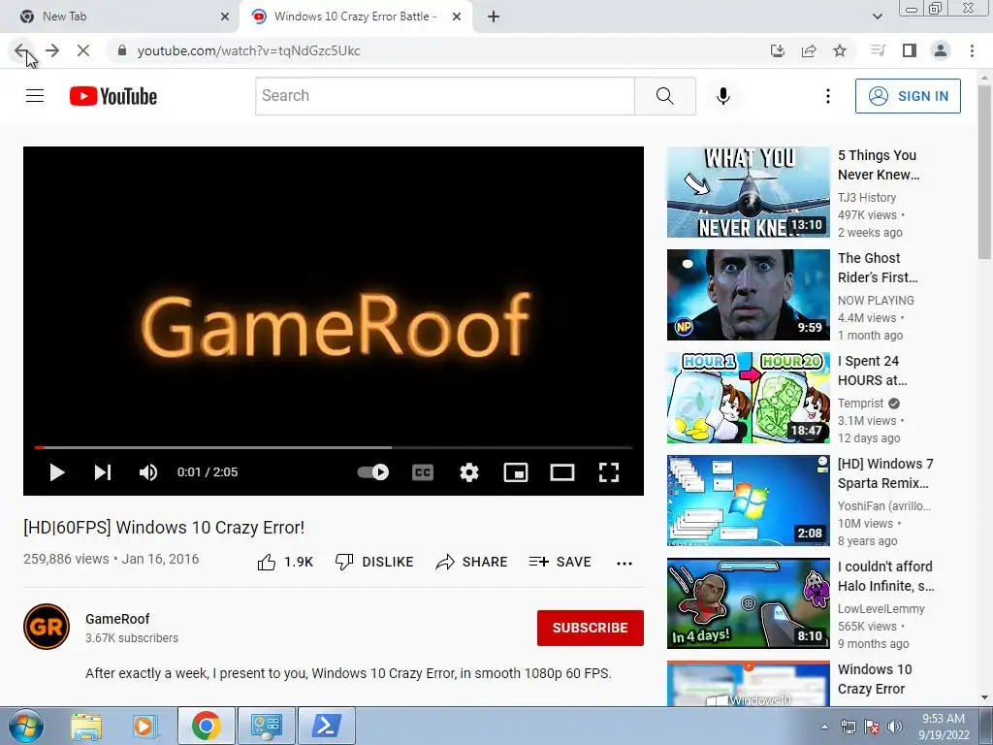This screenshot has width=993, height=745.
Task: Open YouTube settings three-dot menu beside Sign In
Action: [828, 96]
